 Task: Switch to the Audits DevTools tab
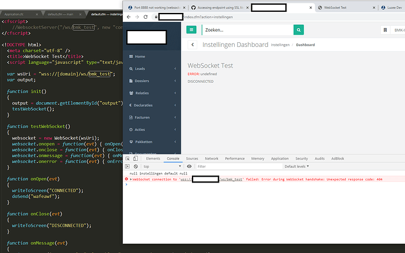click(319, 158)
